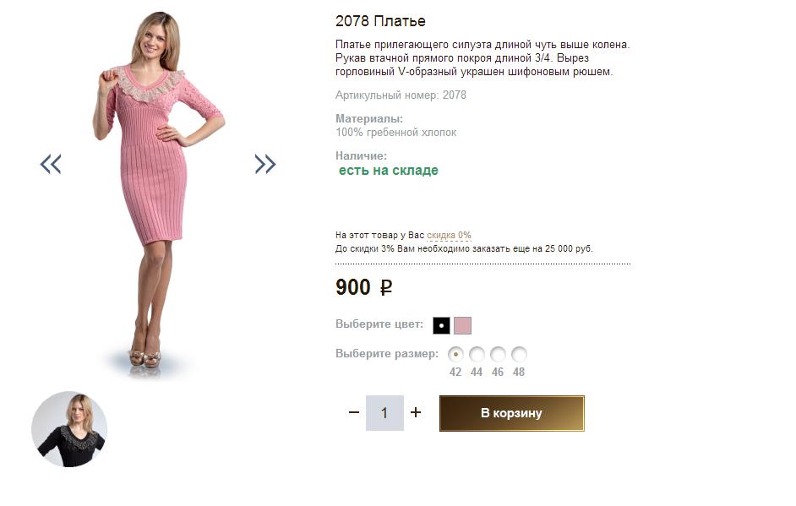Decrease quantity with the minus button
This screenshot has width=796, height=506.
click(x=354, y=413)
